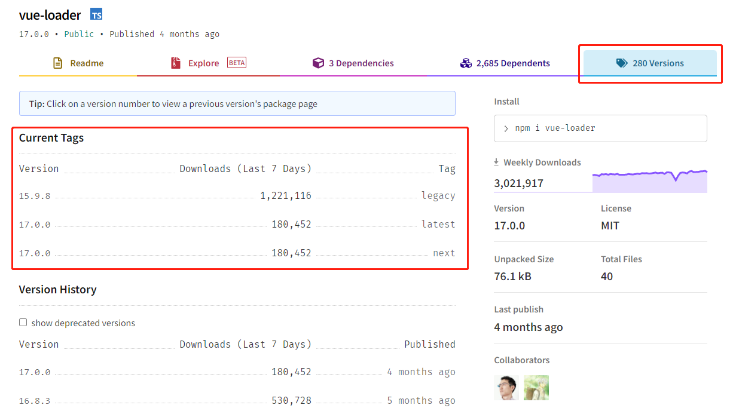Click the second collaborator avatar

(536, 387)
